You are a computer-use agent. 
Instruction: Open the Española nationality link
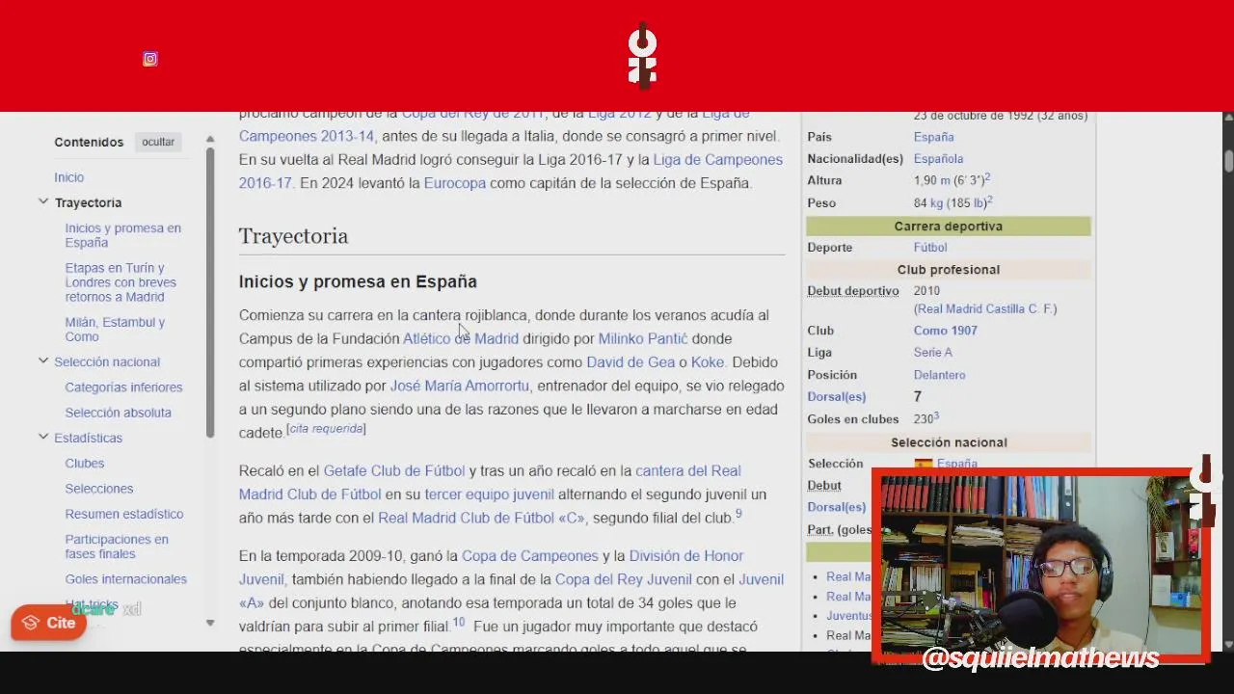[938, 159]
